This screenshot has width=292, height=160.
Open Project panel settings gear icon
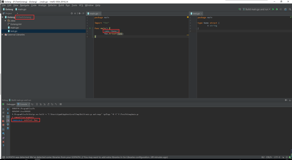(x=79, y=14)
